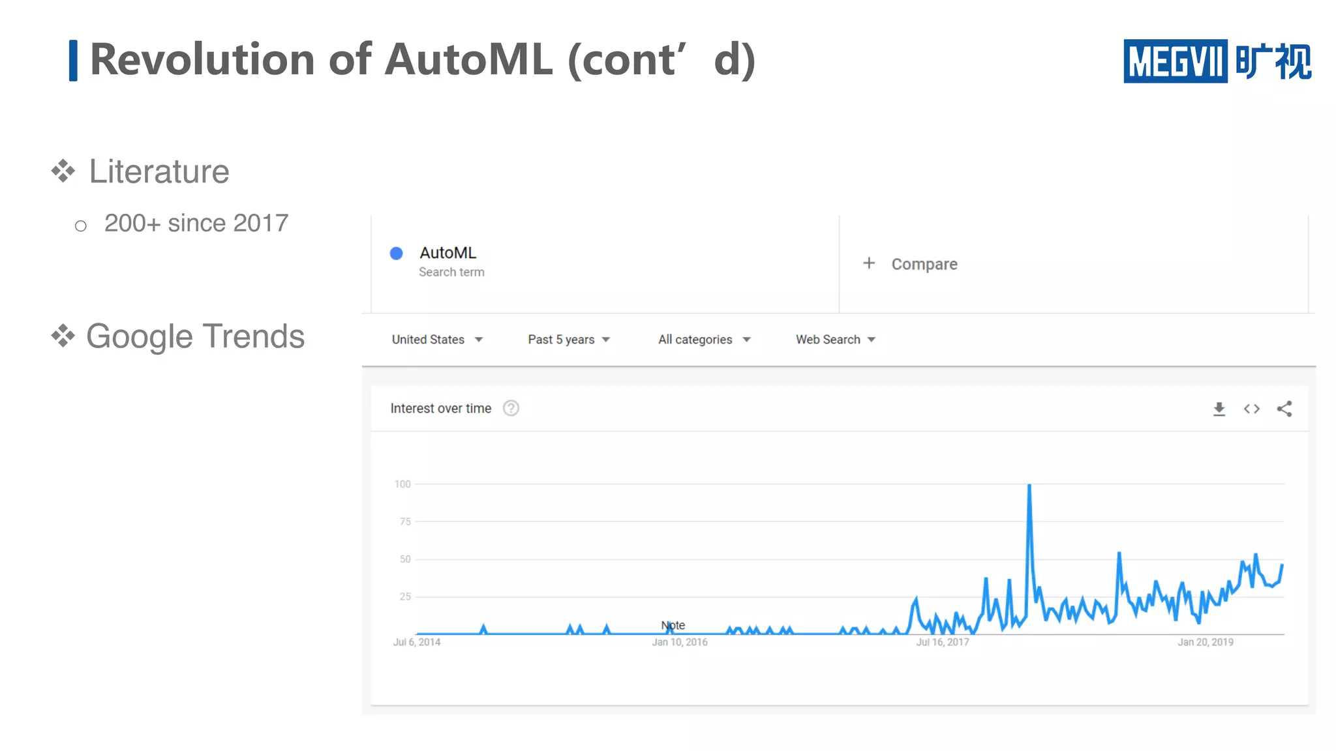Click the plus icon beside Compare

[x=869, y=263]
